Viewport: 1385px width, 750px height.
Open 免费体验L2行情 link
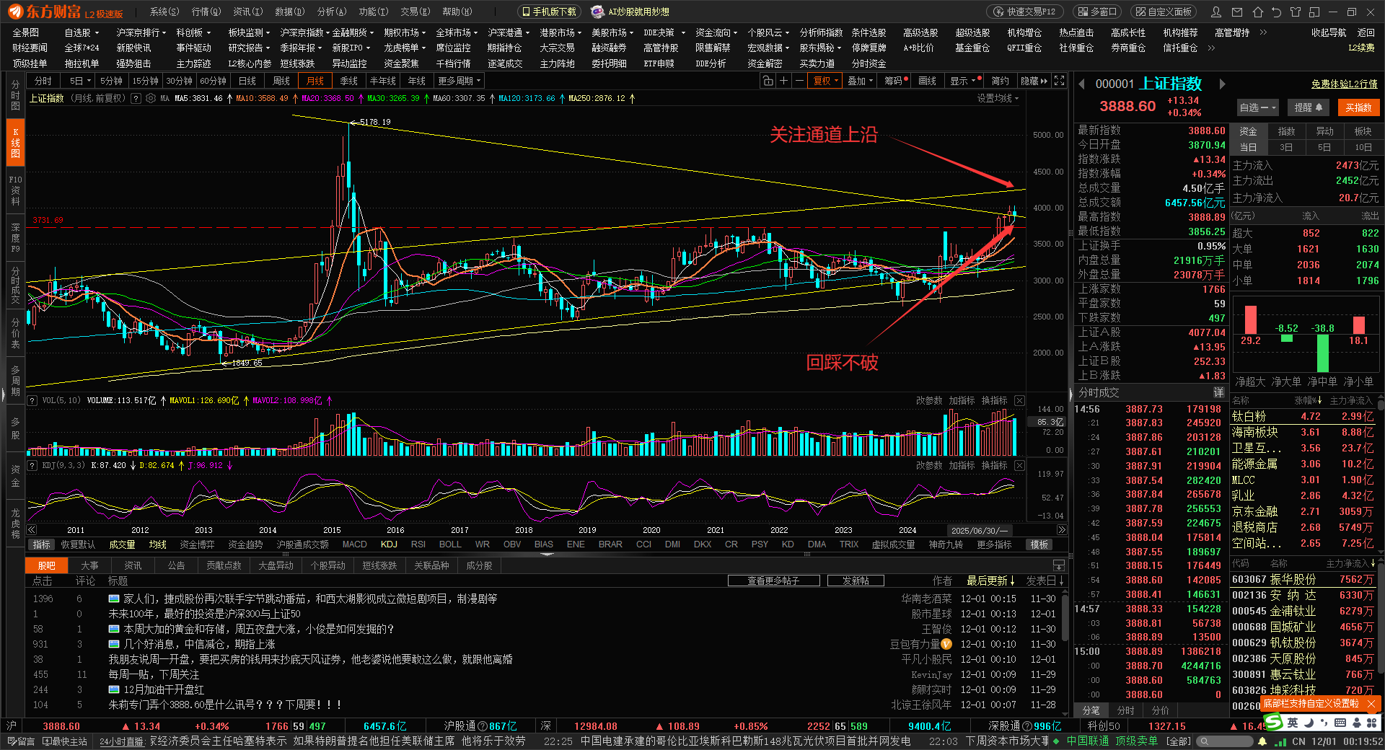1343,84
